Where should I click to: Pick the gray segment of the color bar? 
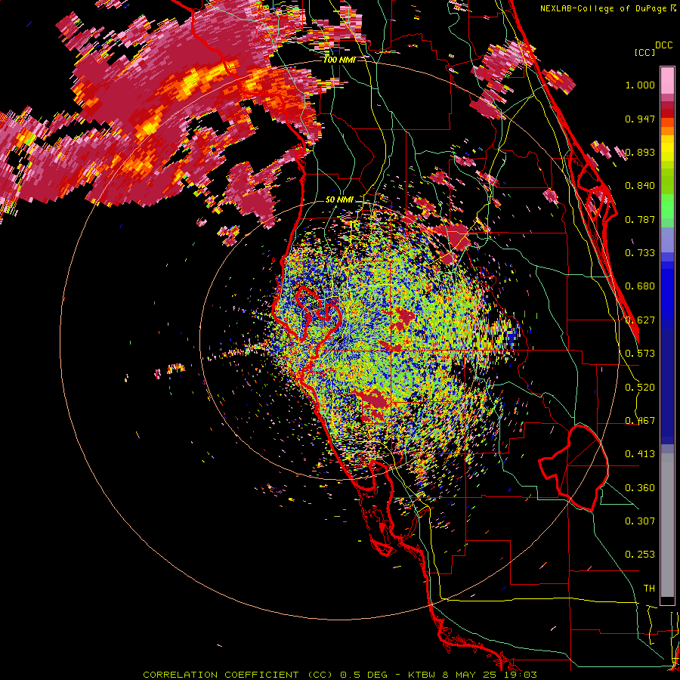[667, 525]
